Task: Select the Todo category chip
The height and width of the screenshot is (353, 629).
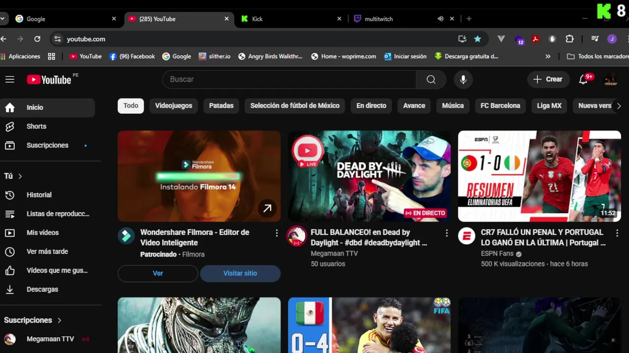Action: click(131, 105)
